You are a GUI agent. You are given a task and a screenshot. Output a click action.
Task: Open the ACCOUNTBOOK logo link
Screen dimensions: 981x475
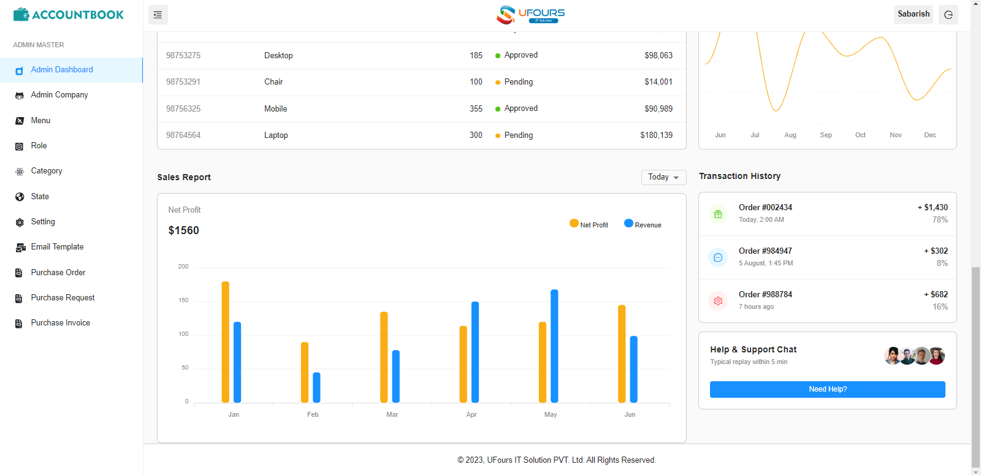(69, 15)
